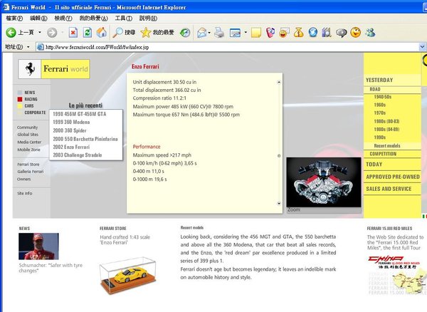This screenshot has width=427, height=312.
Task: Click the blue globe shield toolbar icon
Action: [x=313, y=33]
